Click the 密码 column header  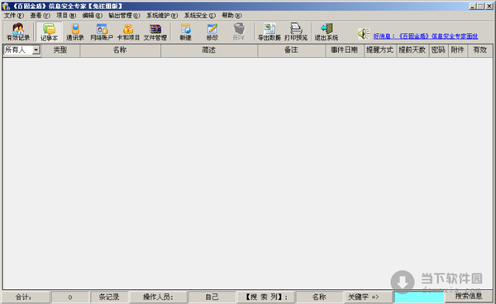[438, 50]
